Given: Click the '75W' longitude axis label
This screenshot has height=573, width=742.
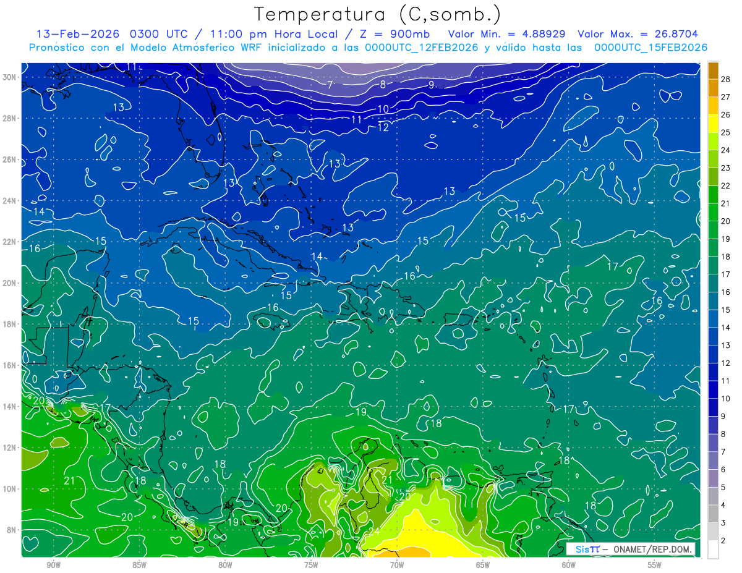Looking at the screenshot, I should pyautogui.click(x=311, y=565).
